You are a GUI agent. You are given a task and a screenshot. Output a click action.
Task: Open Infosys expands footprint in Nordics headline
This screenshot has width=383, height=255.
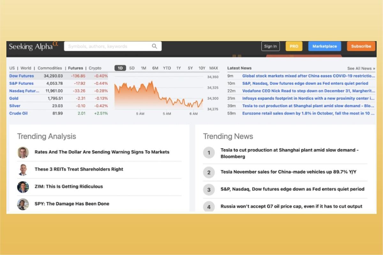309,98
